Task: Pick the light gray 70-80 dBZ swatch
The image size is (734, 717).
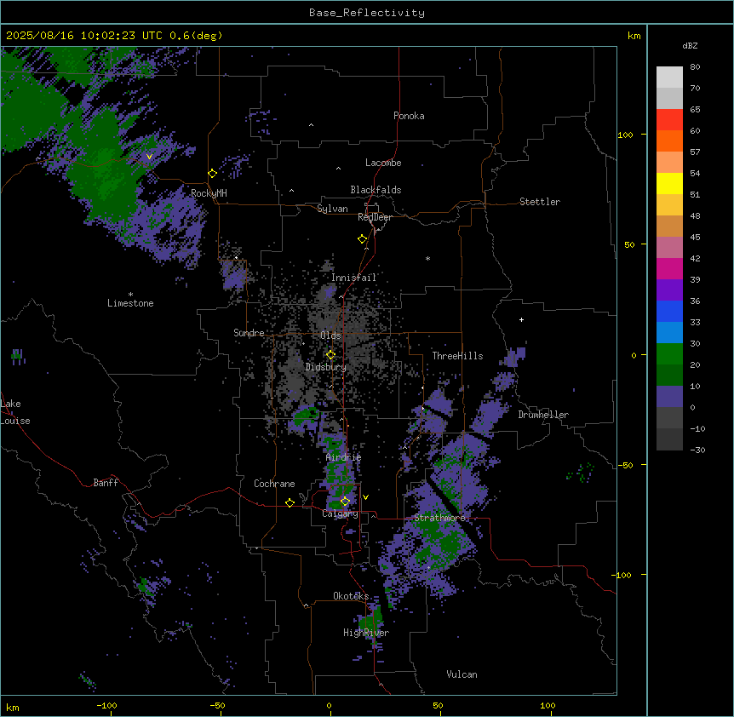Action: [669, 77]
